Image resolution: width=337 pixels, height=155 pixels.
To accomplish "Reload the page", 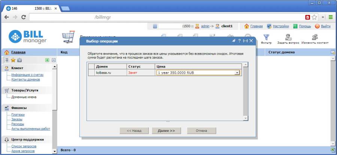I will (x=24, y=17).
